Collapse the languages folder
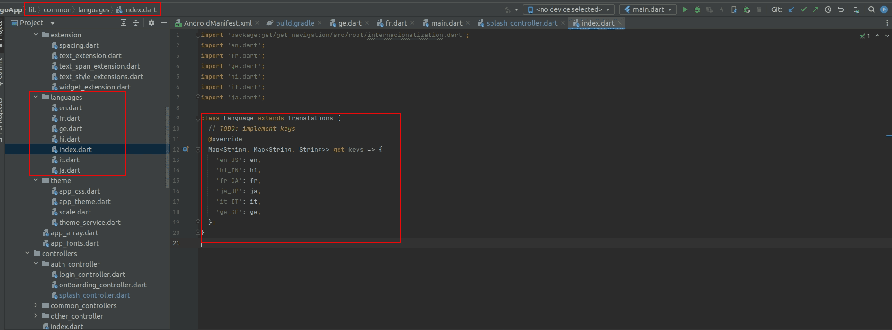 pyautogui.click(x=36, y=97)
